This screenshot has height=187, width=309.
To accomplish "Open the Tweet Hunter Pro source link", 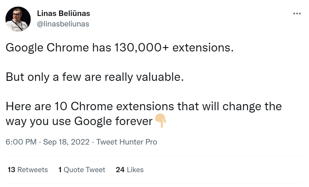I will 127,142.
